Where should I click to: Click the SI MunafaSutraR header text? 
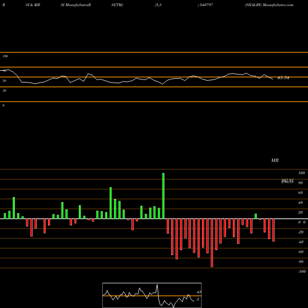76,5
